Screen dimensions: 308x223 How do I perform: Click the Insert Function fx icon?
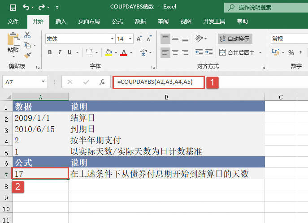click(x=102, y=82)
